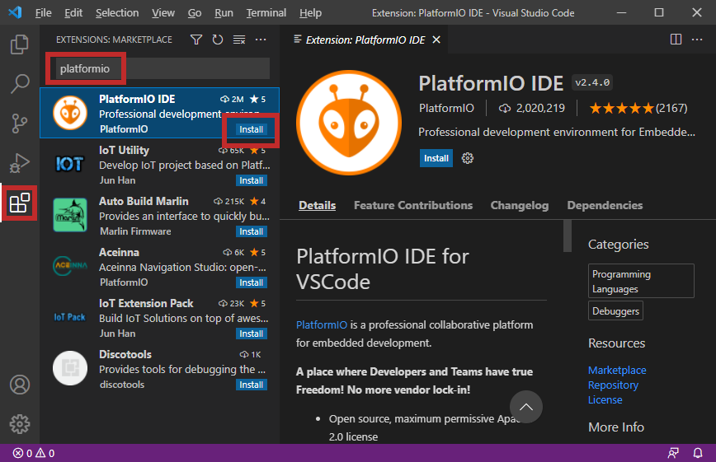Open the Terminal menu
Image resolution: width=716 pixels, height=462 pixels.
266,13
